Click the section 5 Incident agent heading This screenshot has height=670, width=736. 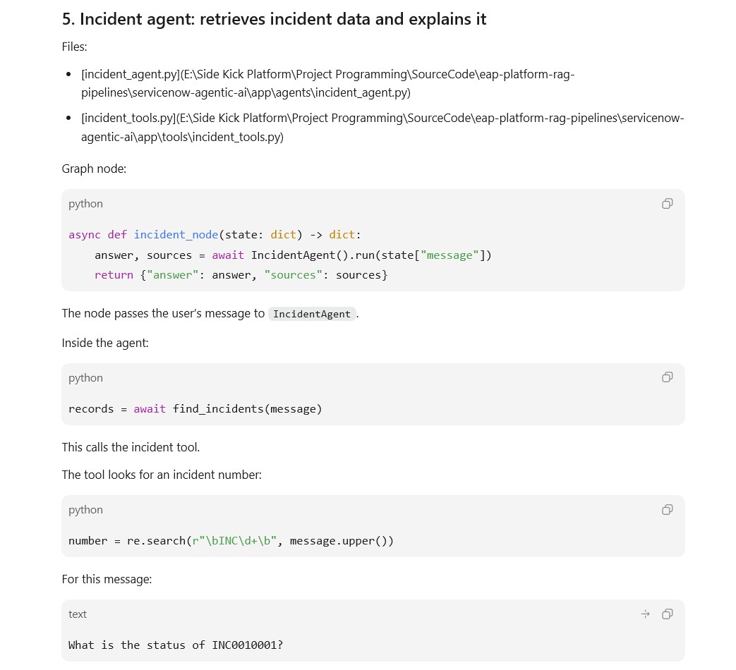[274, 19]
